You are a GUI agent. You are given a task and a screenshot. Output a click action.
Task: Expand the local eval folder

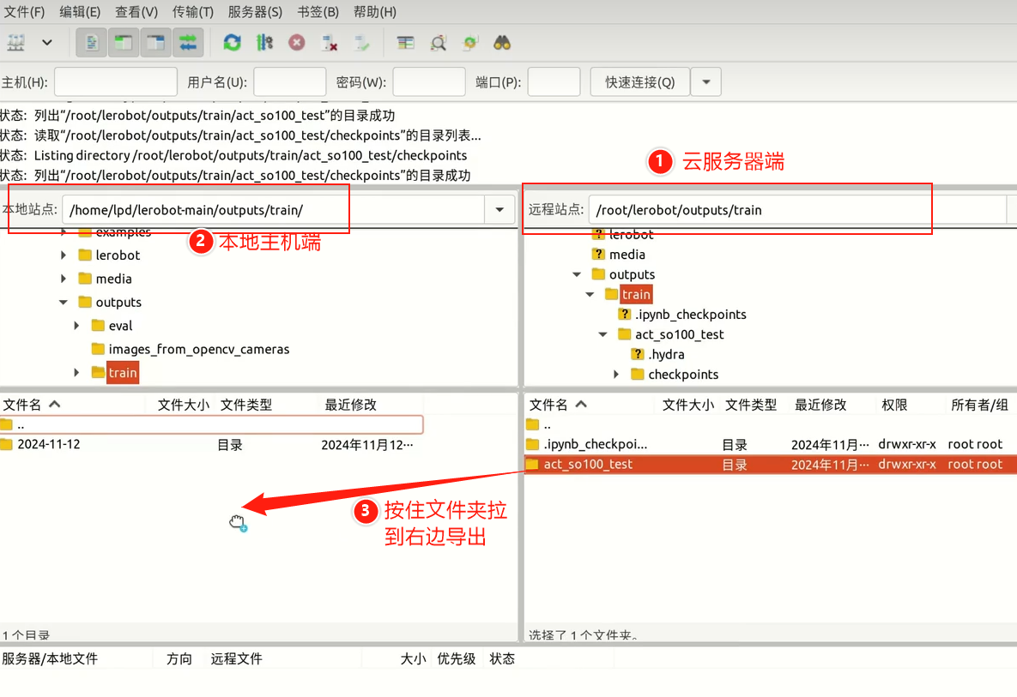[x=76, y=325]
